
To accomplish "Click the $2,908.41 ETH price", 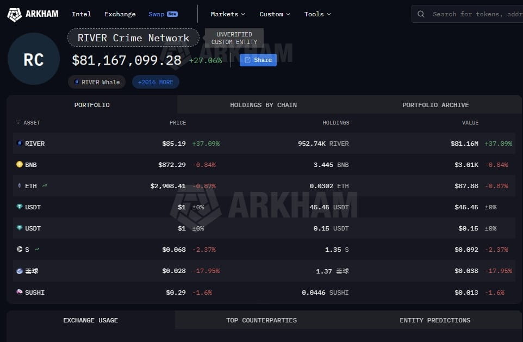I will pos(168,186).
